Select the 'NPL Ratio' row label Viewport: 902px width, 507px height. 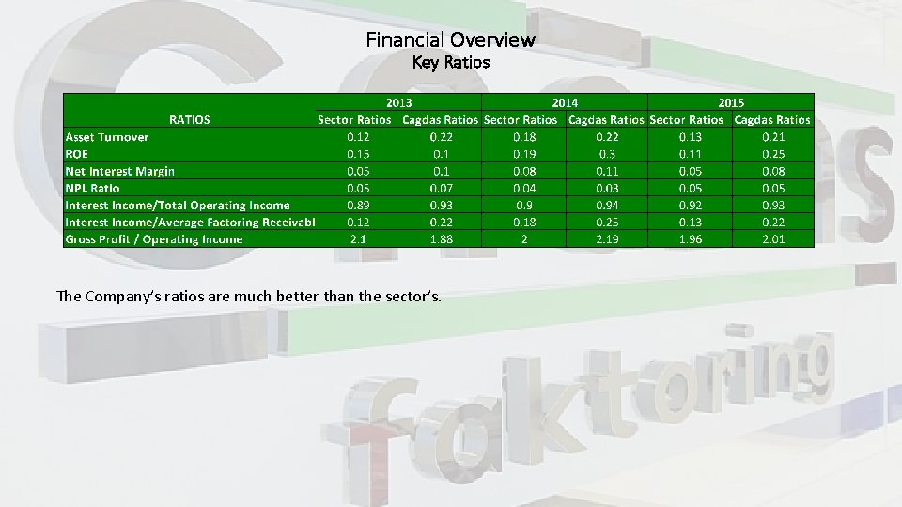tap(92, 188)
